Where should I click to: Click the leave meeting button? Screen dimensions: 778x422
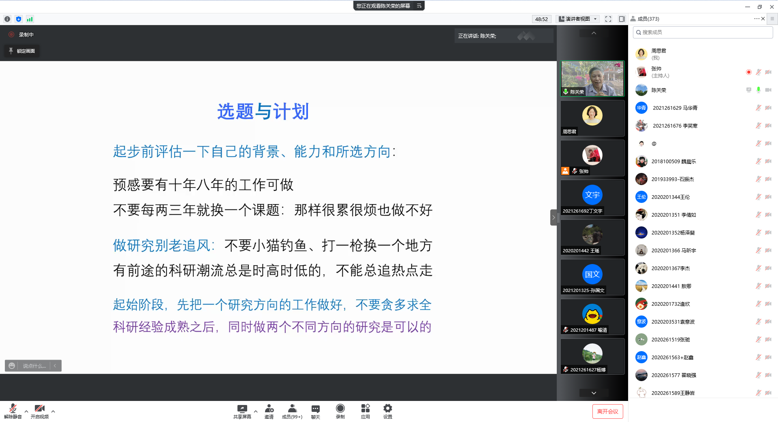point(607,411)
